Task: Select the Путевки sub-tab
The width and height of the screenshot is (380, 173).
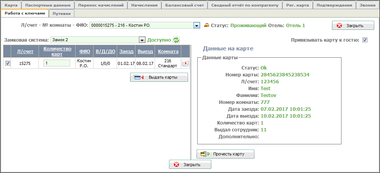Action: point(62,13)
